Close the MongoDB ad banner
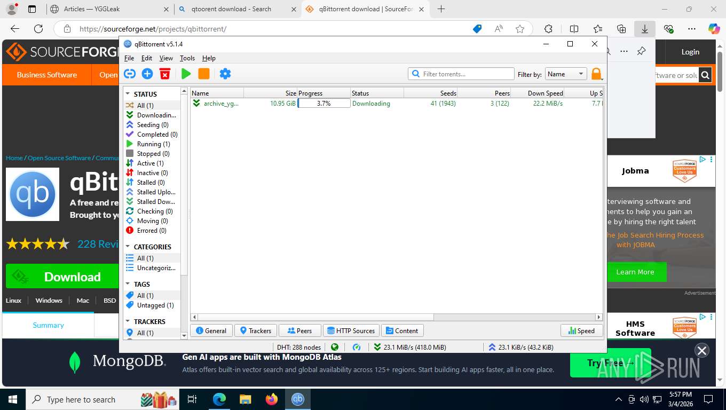The height and width of the screenshot is (410, 726). click(702, 350)
